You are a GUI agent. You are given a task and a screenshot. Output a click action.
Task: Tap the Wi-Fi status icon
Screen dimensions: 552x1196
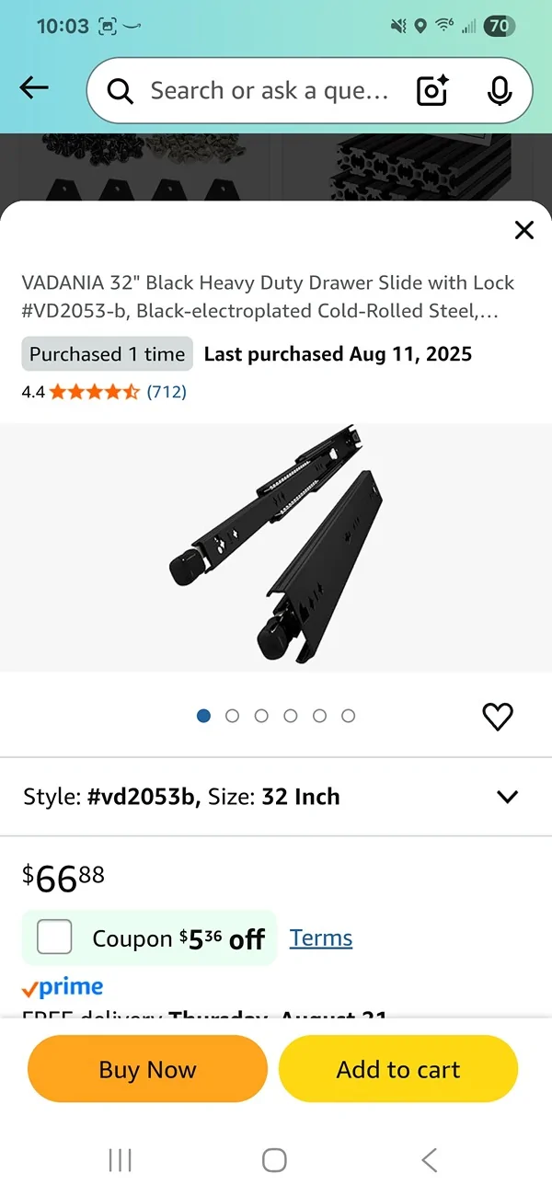coord(443,26)
